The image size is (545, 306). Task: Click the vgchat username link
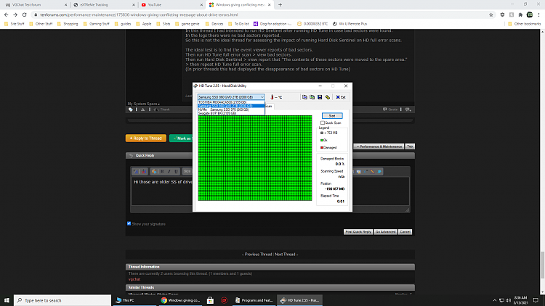tap(134, 279)
